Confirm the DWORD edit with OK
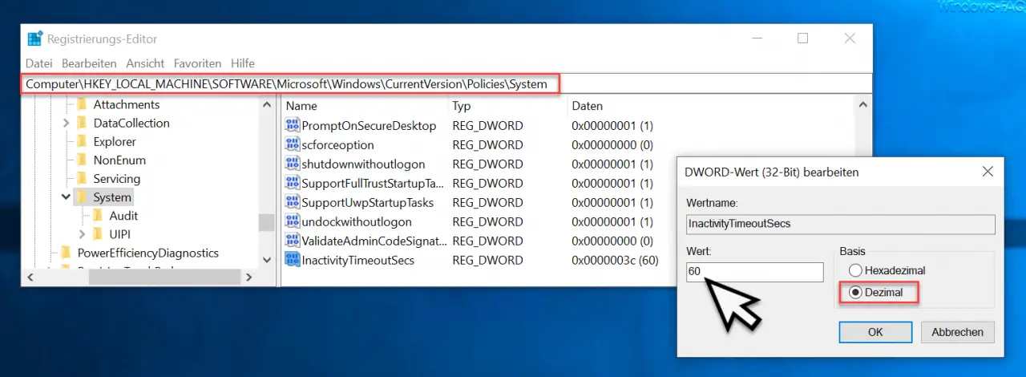Screen dimensions: 1026x377 (x=875, y=331)
